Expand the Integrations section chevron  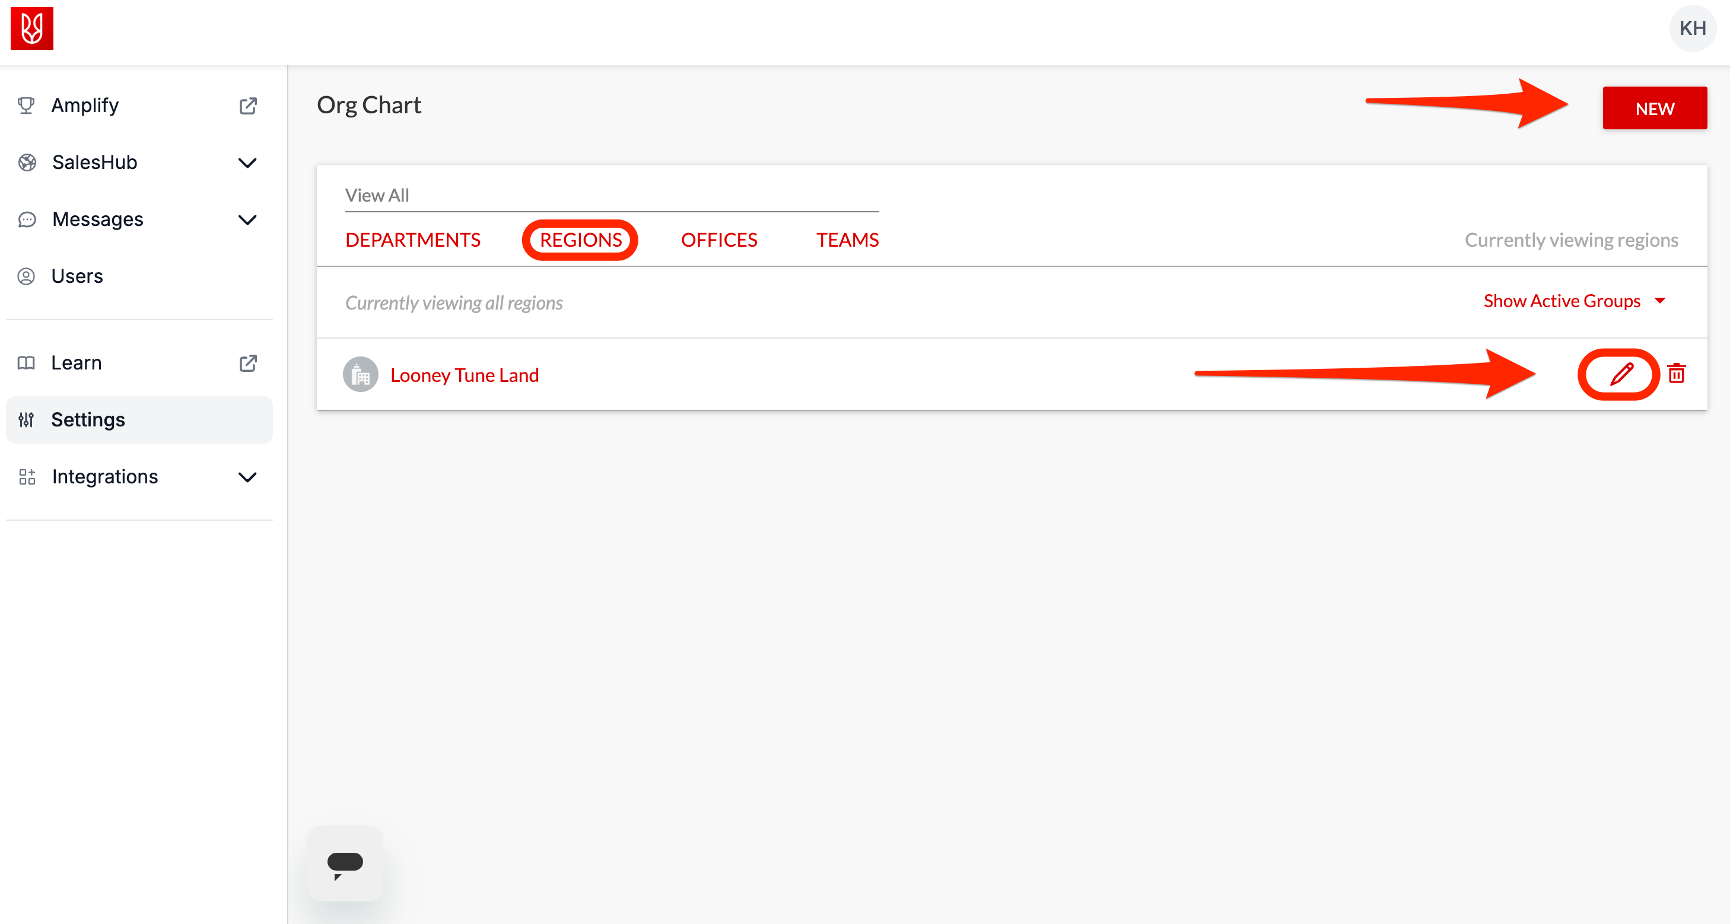(x=248, y=477)
